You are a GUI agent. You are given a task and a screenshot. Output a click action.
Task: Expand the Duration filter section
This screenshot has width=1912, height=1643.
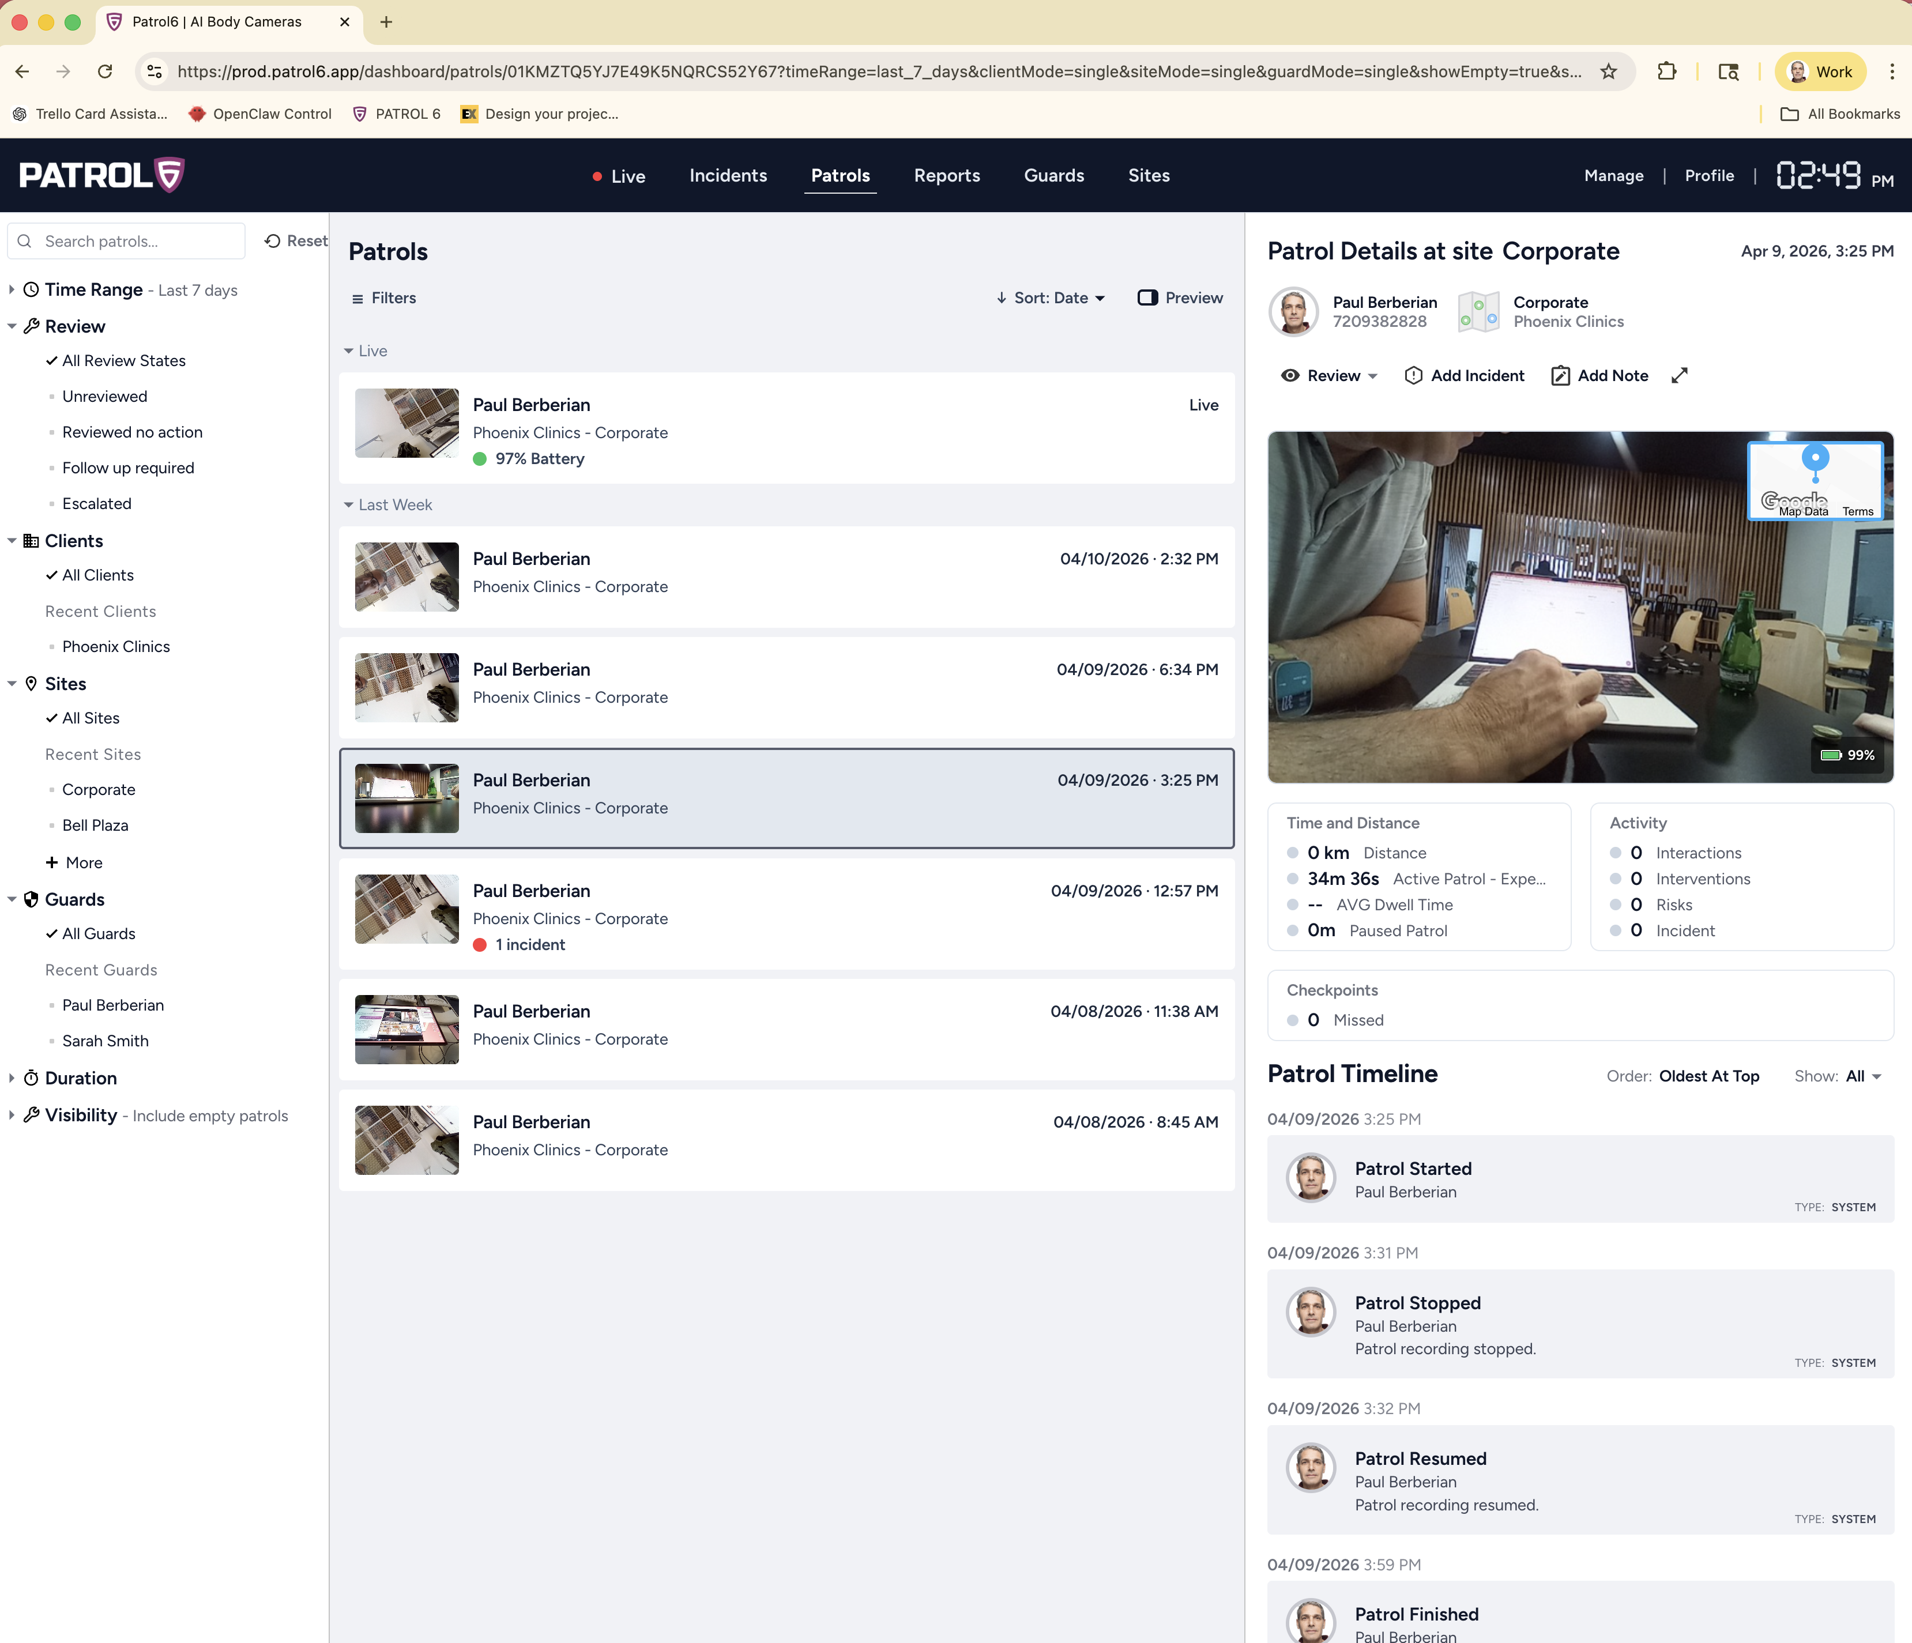80,1077
